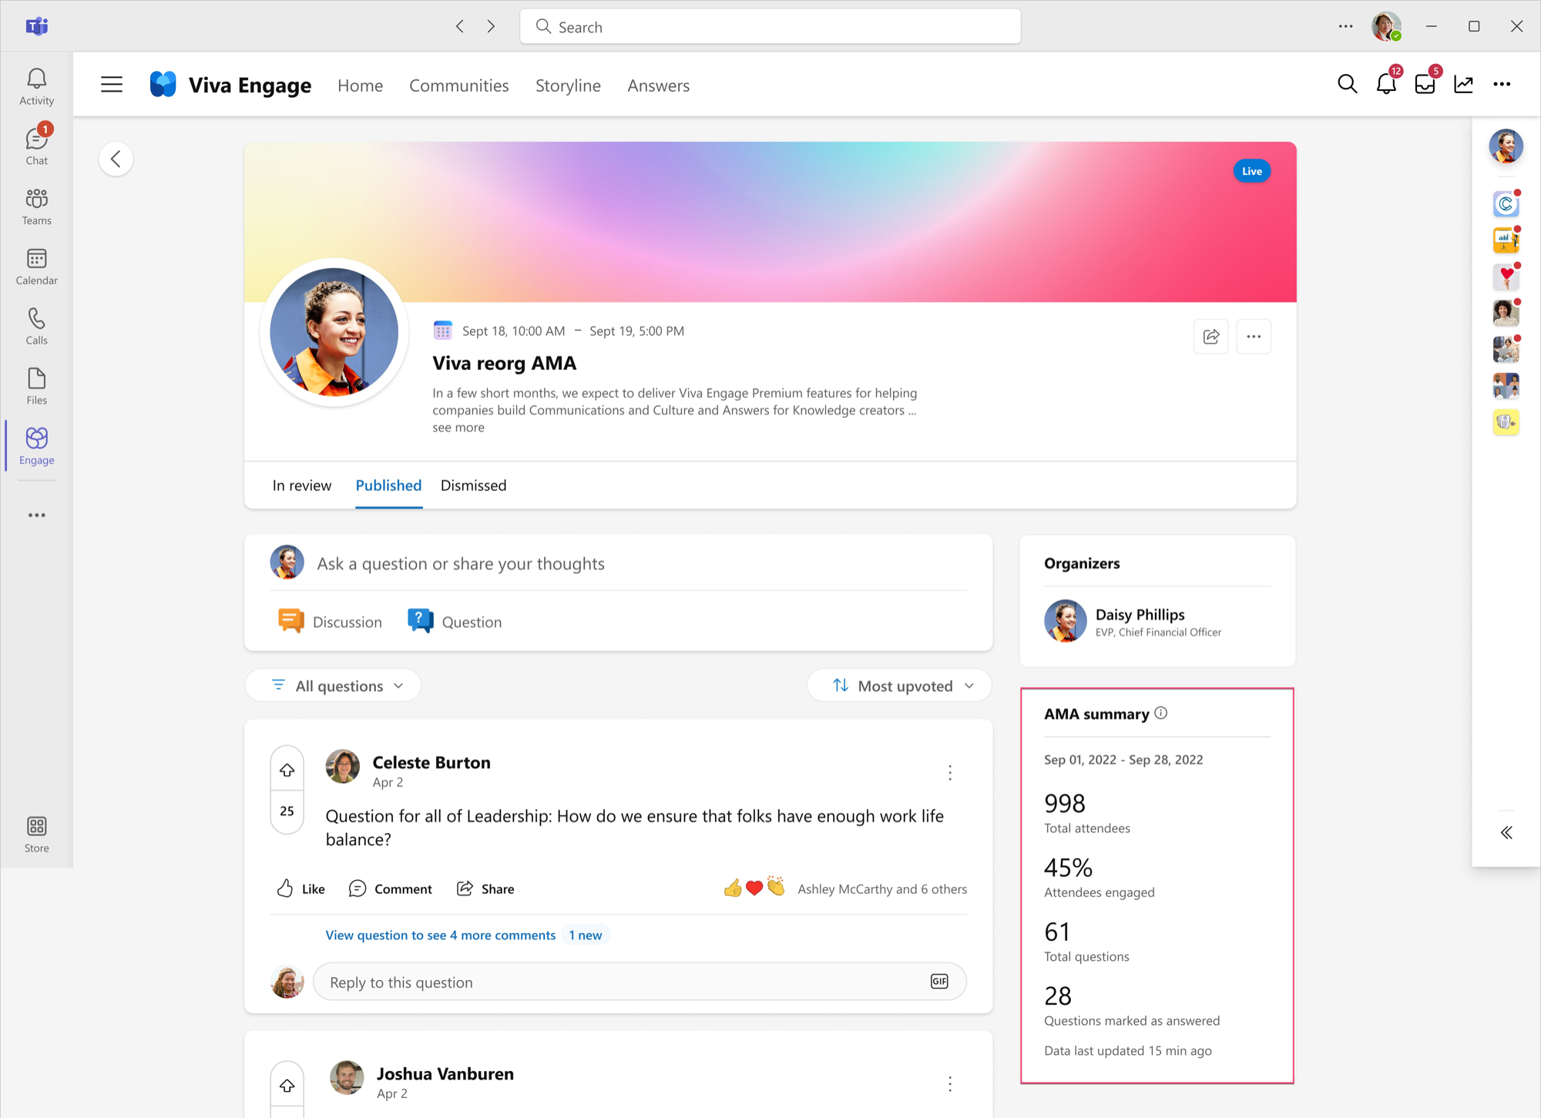Open the notifications bell icon

pos(1385,85)
